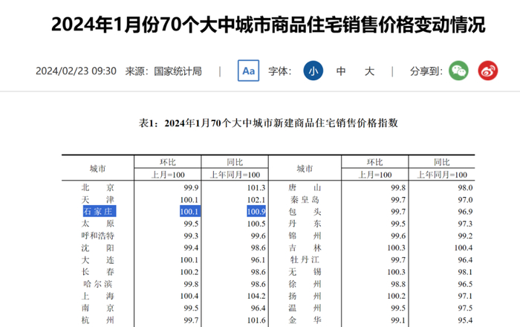Image resolution: width=520 pixels, height=327 pixels.
Task: Click right table 同比 column header
Action: tap(442, 162)
